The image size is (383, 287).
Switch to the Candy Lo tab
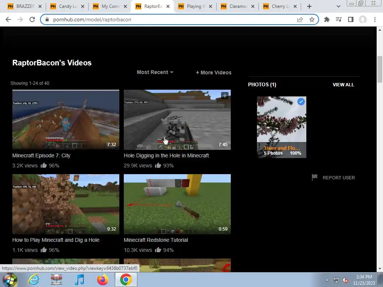click(67, 6)
